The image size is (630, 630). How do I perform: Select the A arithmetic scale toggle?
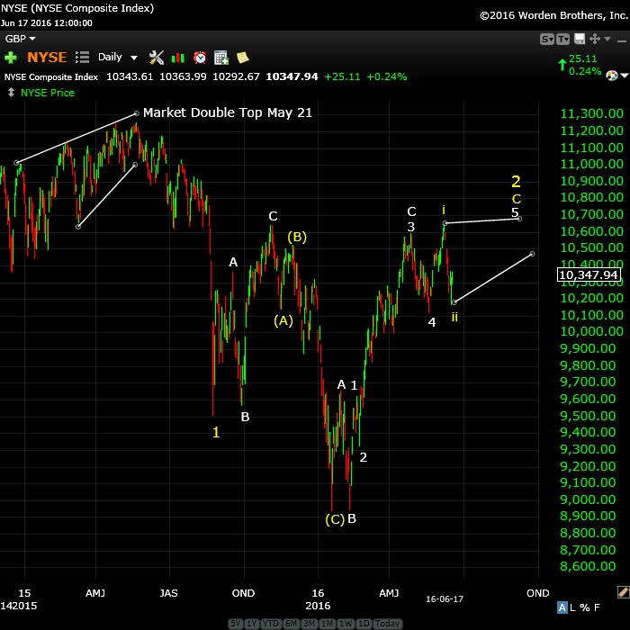[562, 607]
